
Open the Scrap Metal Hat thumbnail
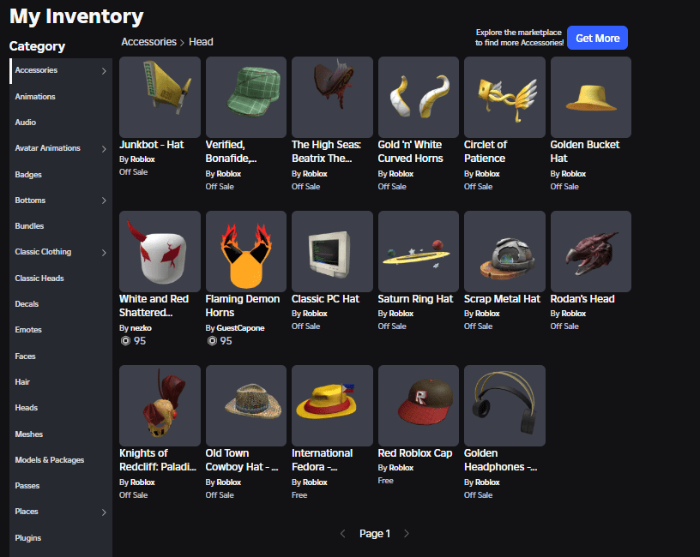504,251
